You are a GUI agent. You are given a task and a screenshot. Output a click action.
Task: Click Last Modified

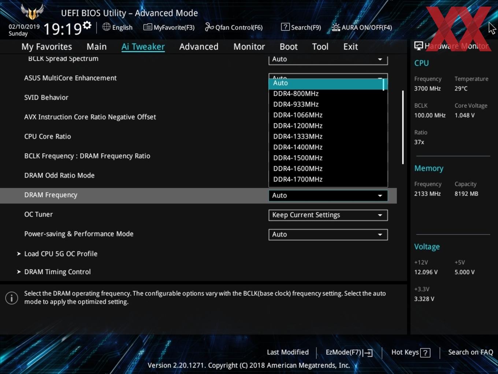click(x=287, y=352)
